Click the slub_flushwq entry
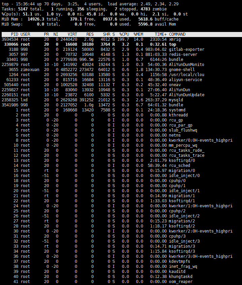 [183, 130]
